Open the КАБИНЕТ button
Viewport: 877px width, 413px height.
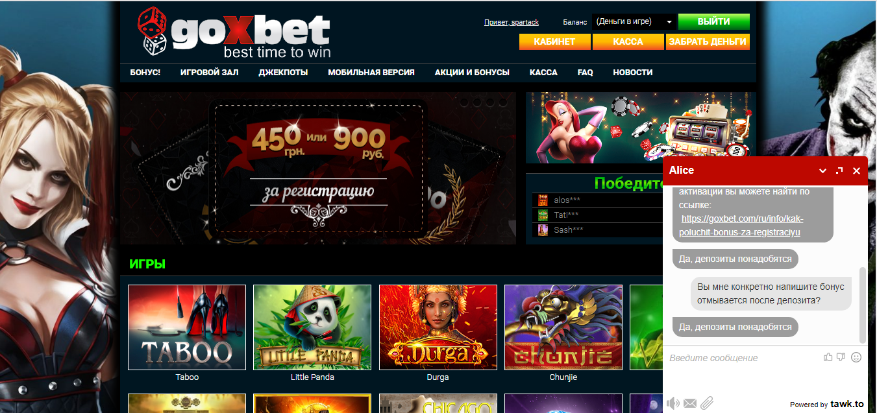555,41
